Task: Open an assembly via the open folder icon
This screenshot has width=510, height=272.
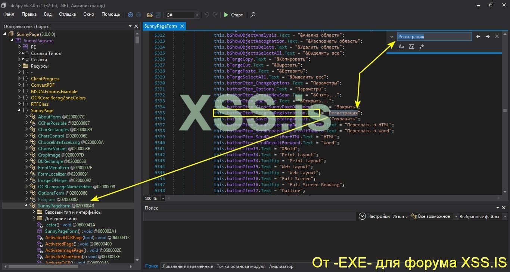Action: 149,15
